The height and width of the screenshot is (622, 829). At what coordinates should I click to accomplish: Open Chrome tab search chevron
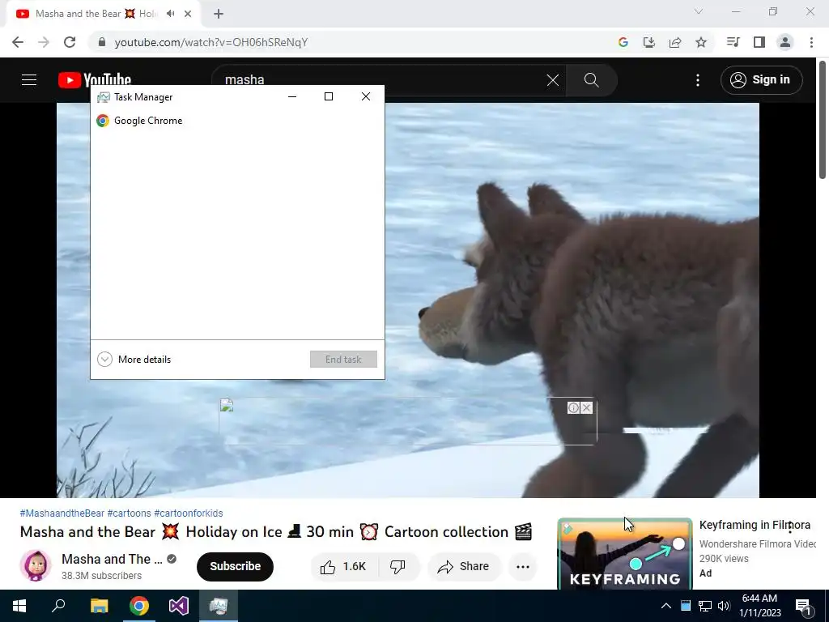click(x=699, y=11)
